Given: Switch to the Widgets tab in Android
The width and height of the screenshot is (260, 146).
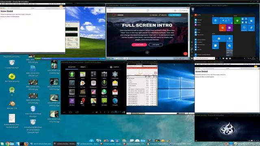Looking at the screenshot, I should coord(83,67).
